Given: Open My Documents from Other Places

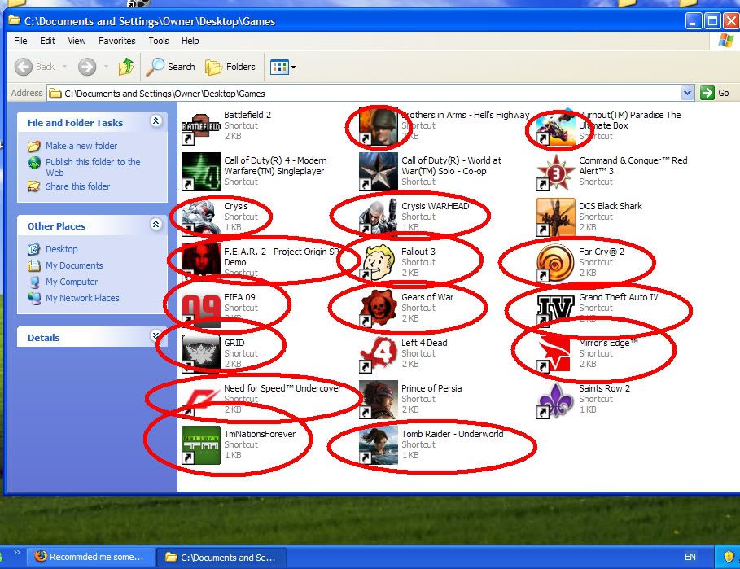Looking at the screenshot, I should coord(74,265).
